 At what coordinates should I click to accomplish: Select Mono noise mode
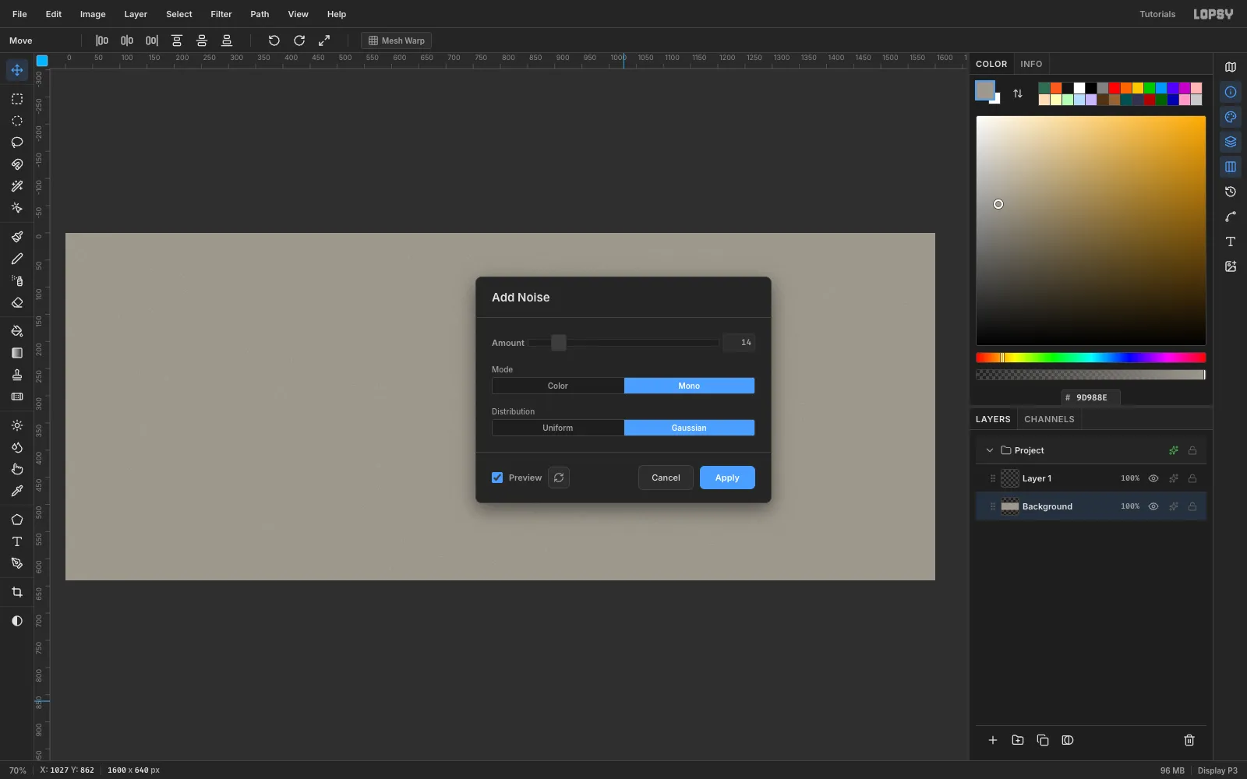click(x=689, y=386)
